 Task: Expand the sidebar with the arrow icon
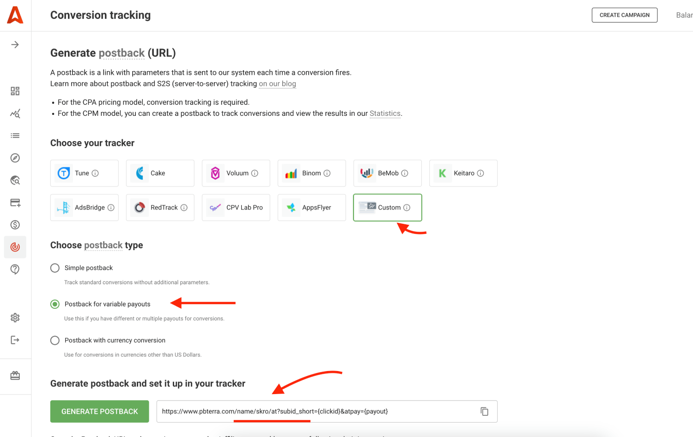coord(15,45)
